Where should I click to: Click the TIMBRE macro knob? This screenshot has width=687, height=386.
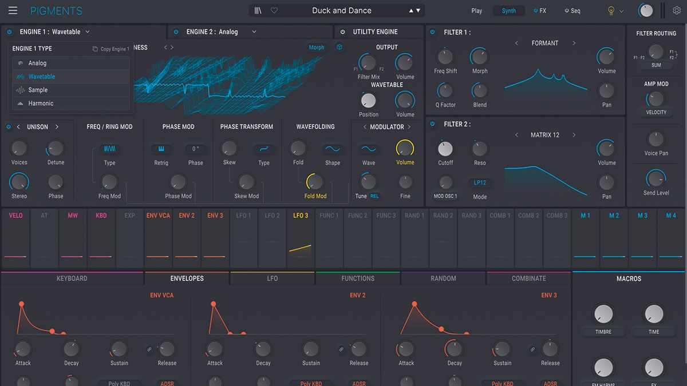click(x=603, y=314)
